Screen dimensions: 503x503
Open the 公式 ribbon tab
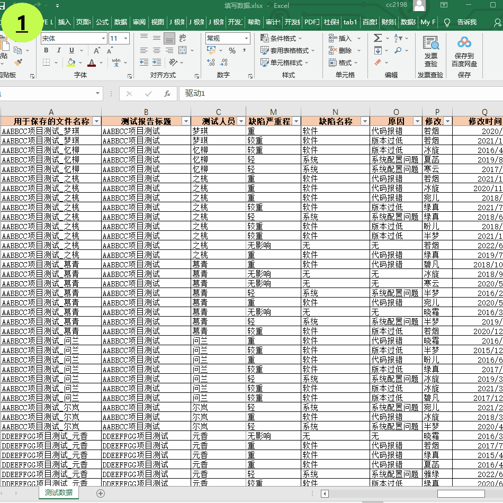(x=102, y=22)
